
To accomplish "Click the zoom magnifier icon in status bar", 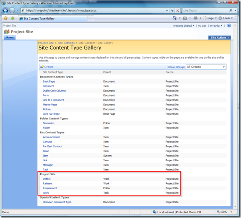I will (x=218, y=212).
